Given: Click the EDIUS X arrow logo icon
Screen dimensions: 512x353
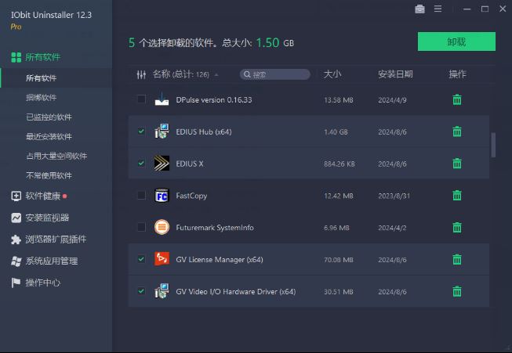Looking at the screenshot, I should [x=162, y=163].
